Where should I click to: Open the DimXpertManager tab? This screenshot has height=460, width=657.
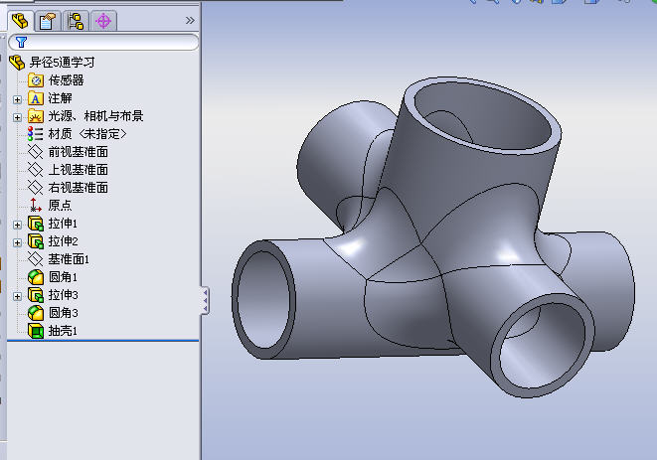point(103,21)
